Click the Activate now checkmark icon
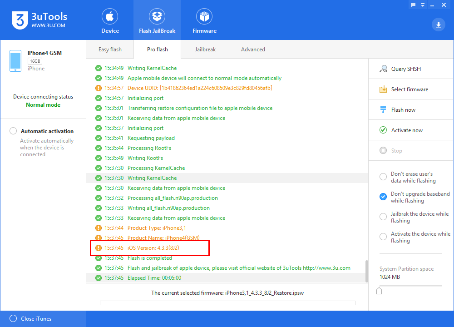This screenshot has width=454, height=327. [383, 130]
